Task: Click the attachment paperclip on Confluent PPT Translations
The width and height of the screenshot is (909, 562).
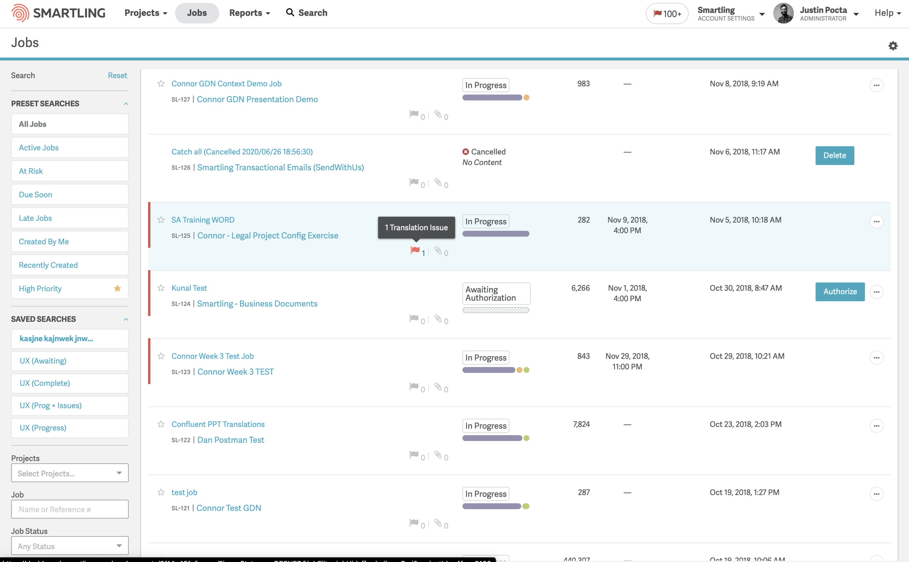Action: click(438, 454)
